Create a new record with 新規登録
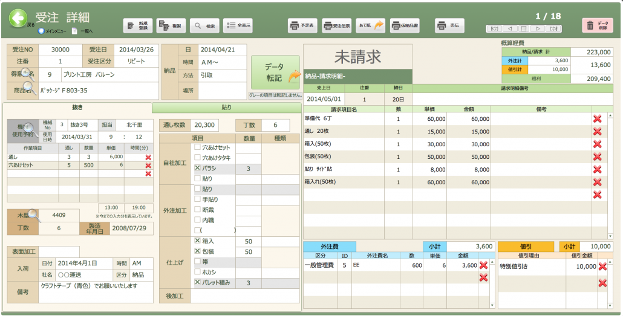The image size is (623, 316). click(138, 25)
